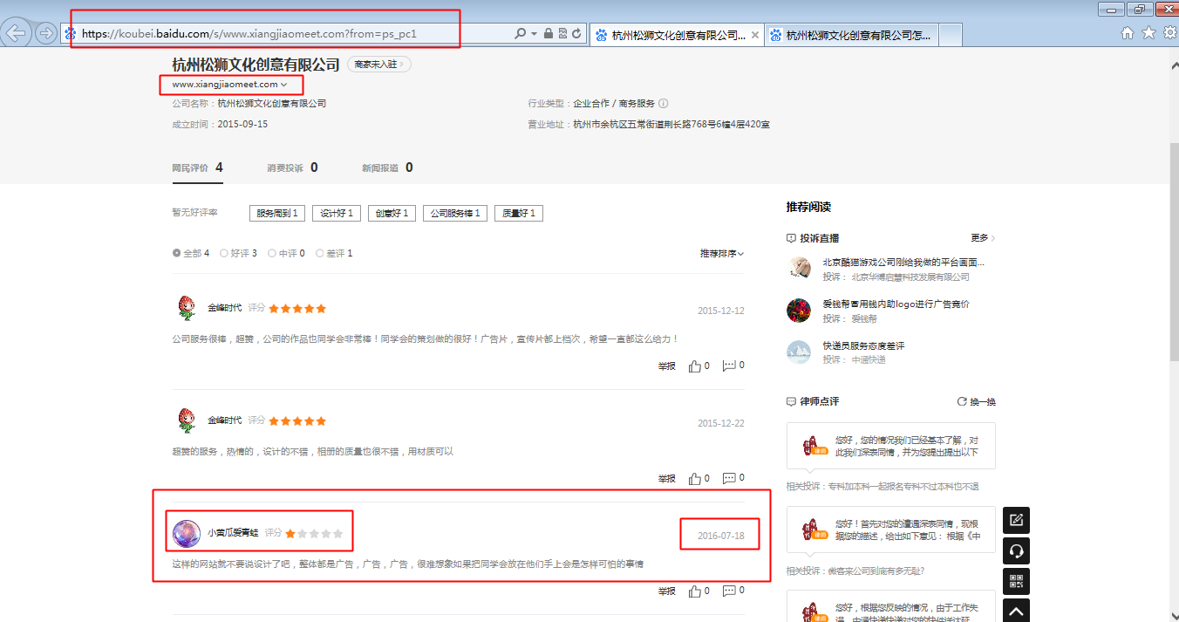Click the browser address bar URL field
Viewport: 1179px width, 622px height.
click(x=292, y=33)
